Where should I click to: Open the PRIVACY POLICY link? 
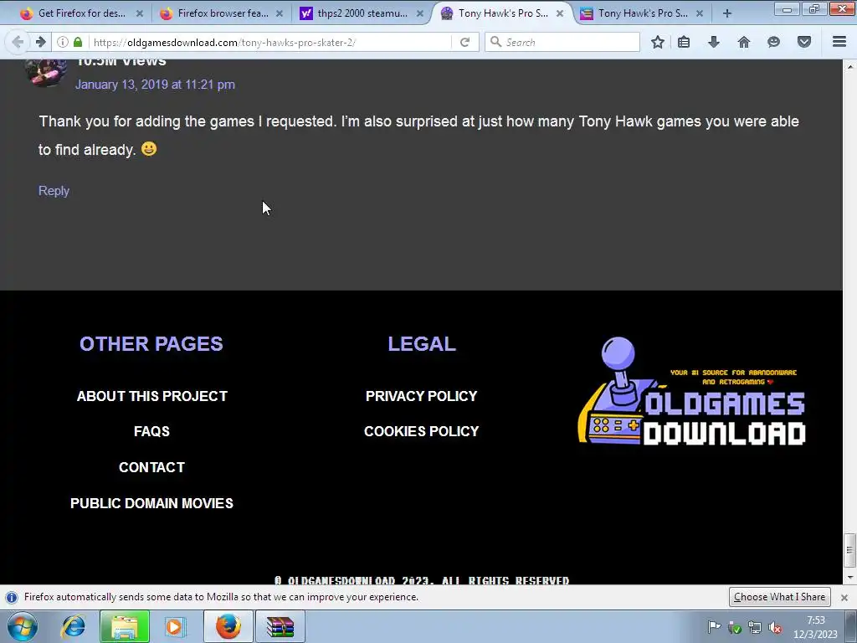coord(422,396)
